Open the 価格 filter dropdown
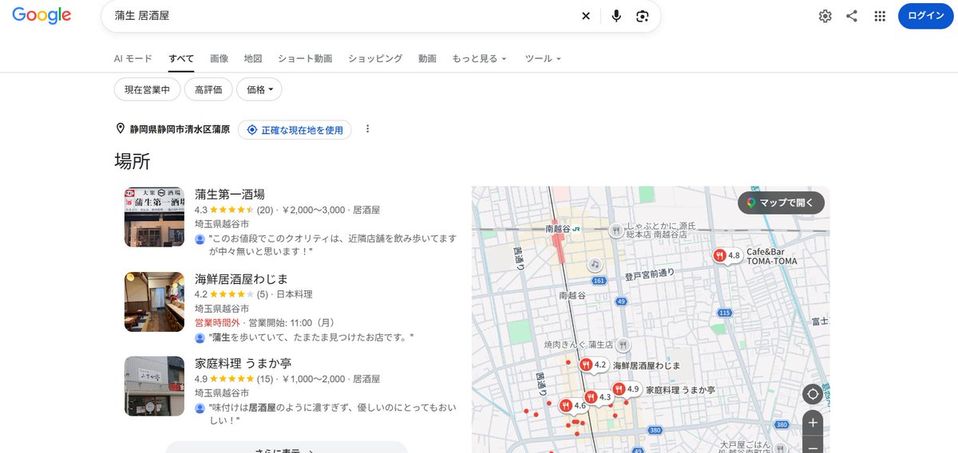 pos(259,90)
